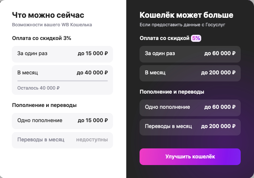Click the недоступны status label
Screen dimensions: 254x178
point(92,140)
